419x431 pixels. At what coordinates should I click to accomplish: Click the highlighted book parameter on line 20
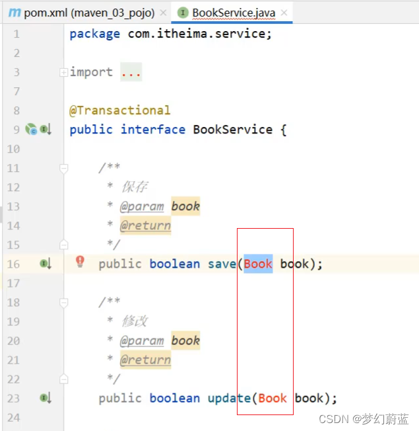tap(185, 340)
